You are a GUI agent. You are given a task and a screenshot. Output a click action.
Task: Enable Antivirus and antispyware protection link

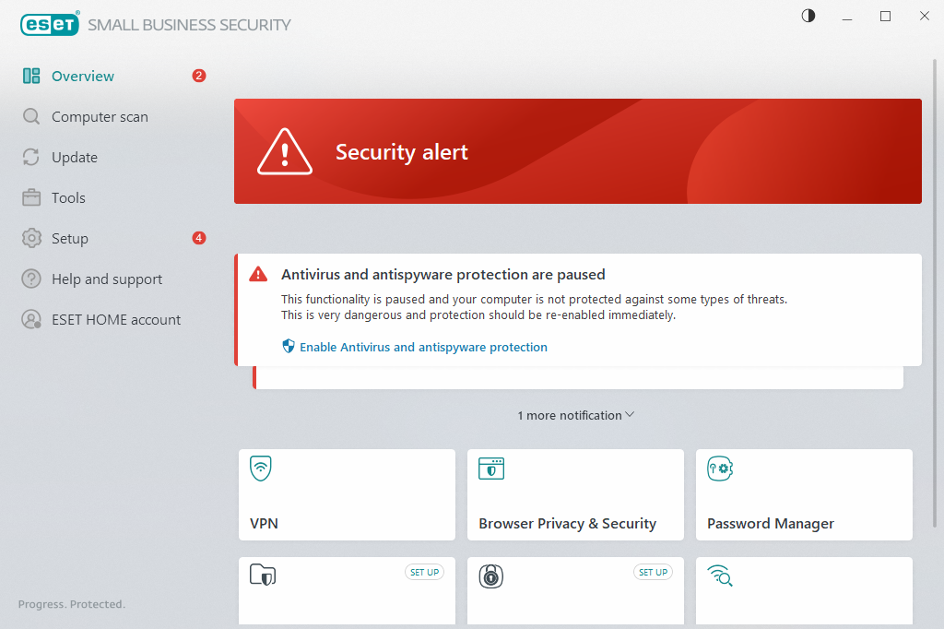(423, 348)
